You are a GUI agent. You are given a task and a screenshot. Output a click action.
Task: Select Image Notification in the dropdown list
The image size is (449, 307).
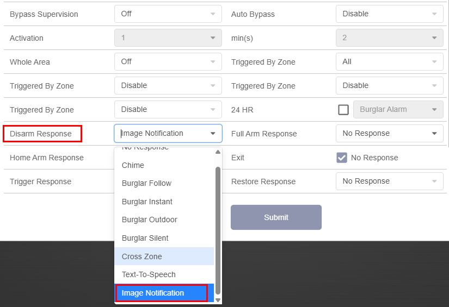coord(162,293)
